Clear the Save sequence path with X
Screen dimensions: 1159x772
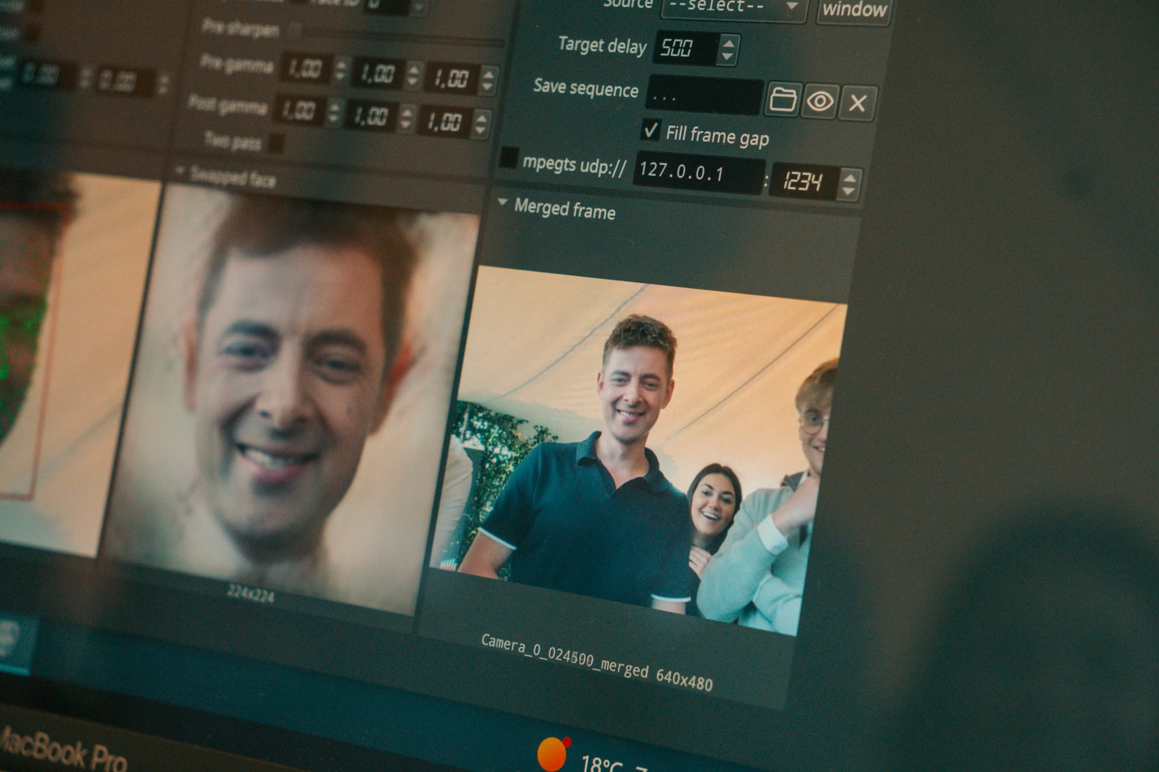point(857,103)
